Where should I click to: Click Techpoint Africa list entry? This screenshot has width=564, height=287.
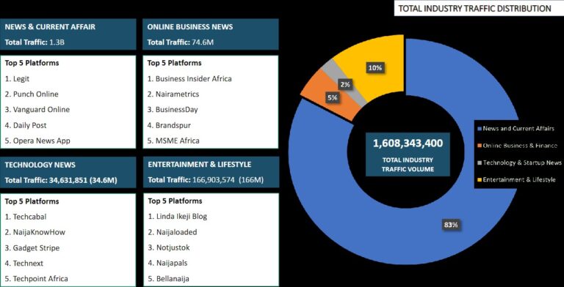coord(36,278)
